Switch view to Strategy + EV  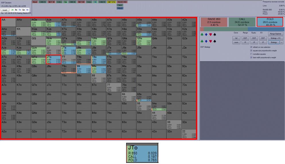[x=275, y=38]
